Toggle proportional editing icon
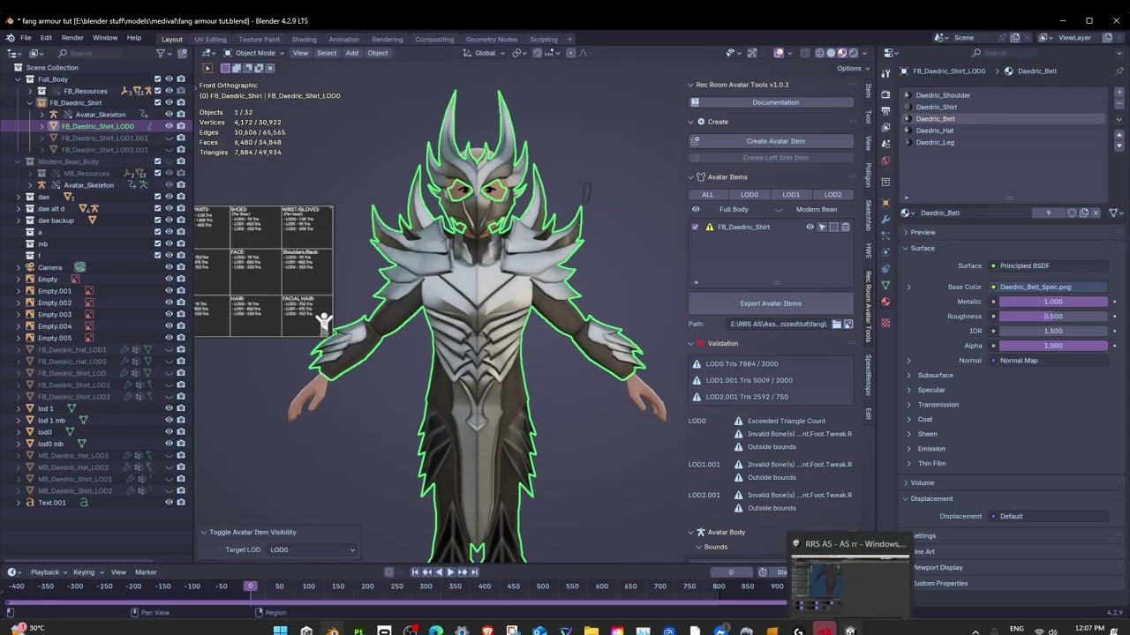Viewport: 1130px width, 635px height. click(x=570, y=53)
